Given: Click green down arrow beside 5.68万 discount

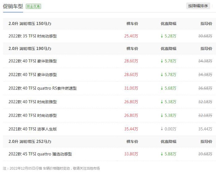Looking at the screenshot, I should point(162,88).
